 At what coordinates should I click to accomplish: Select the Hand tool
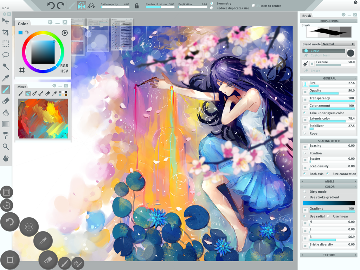6,158
